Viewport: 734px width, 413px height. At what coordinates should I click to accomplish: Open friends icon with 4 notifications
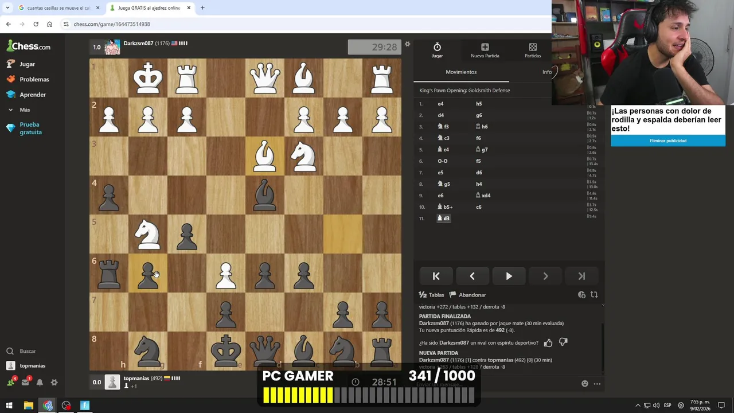(x=11, y=382)
